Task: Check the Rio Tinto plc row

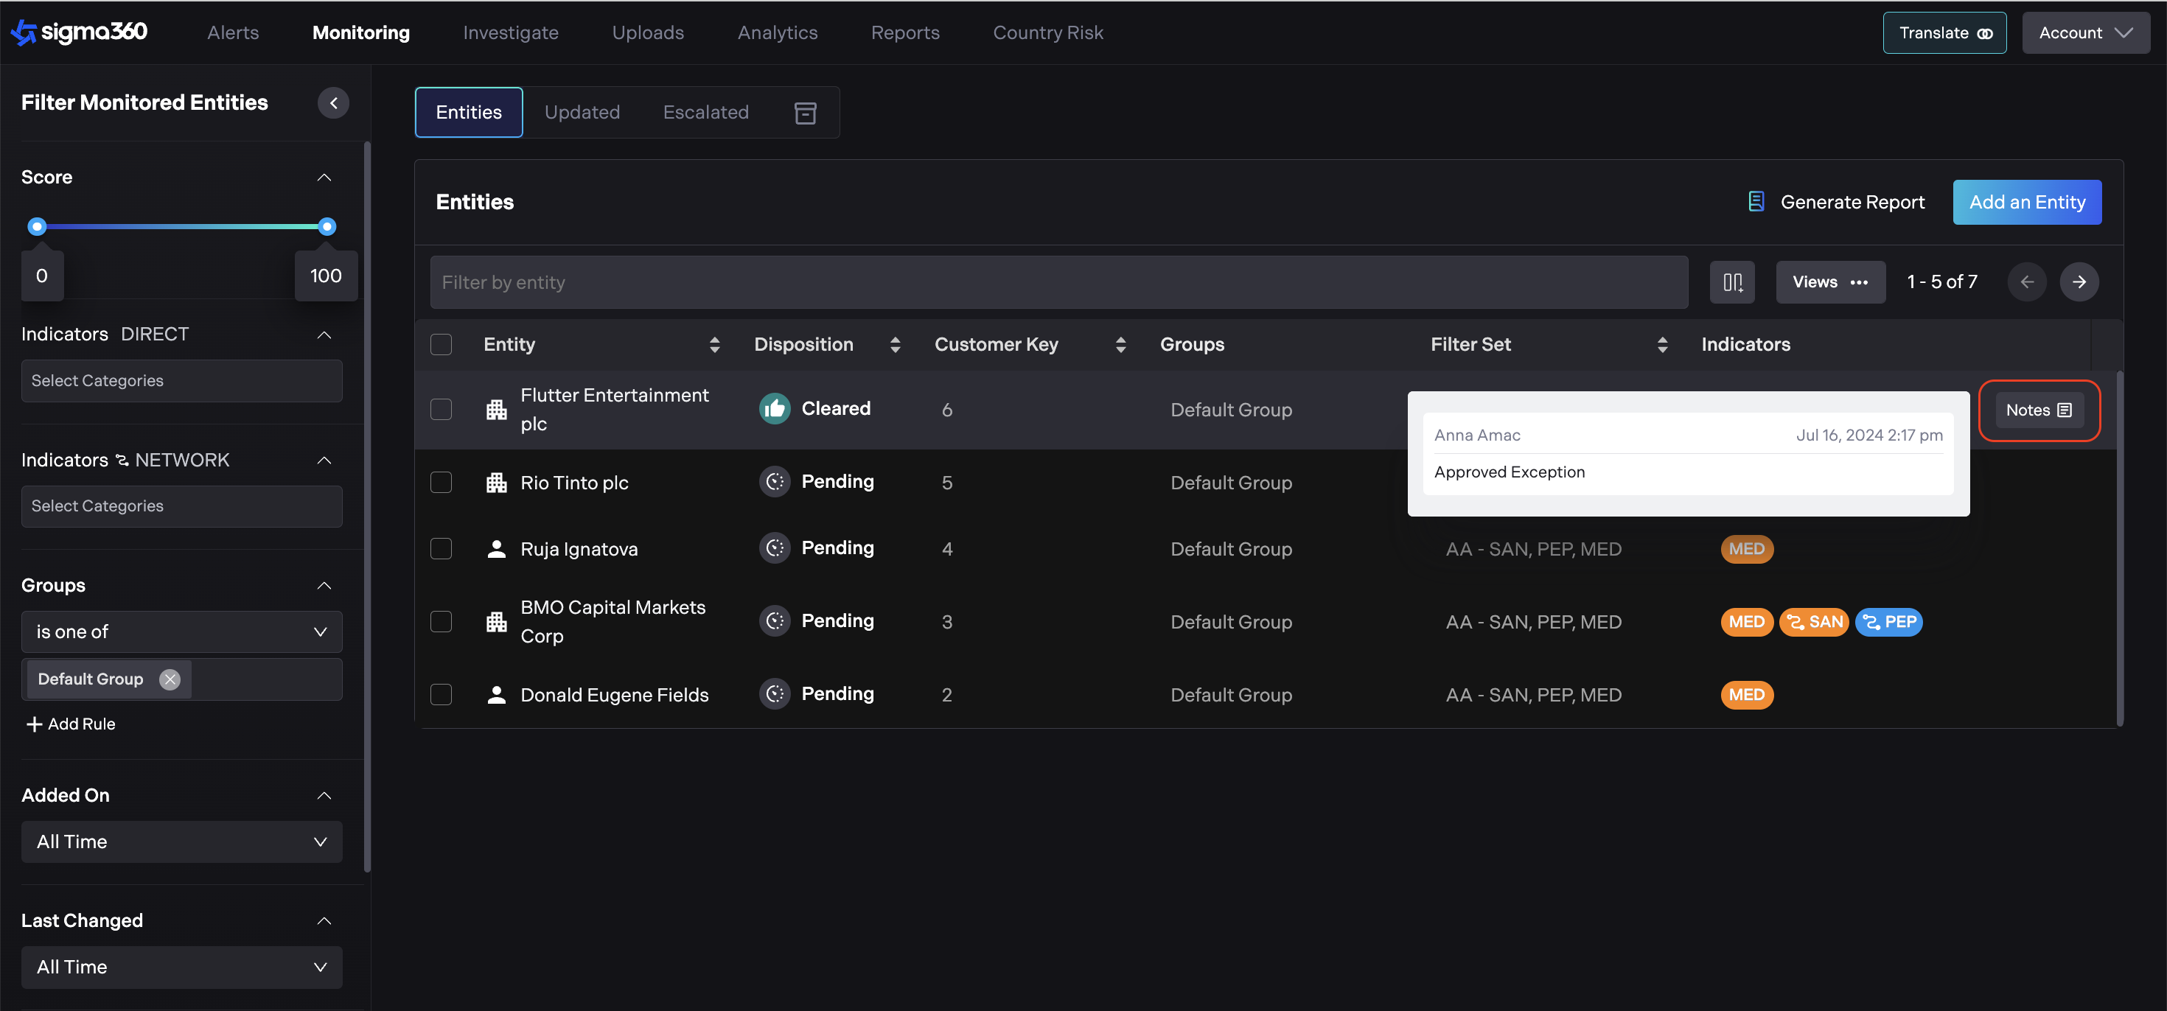Action: (441, 483)
